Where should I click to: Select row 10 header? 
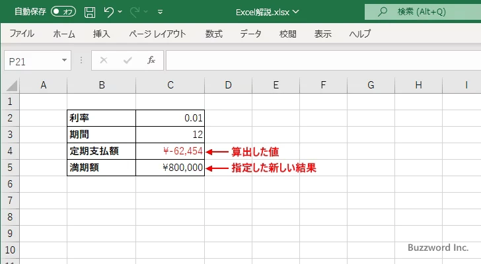tap(10, 250)
